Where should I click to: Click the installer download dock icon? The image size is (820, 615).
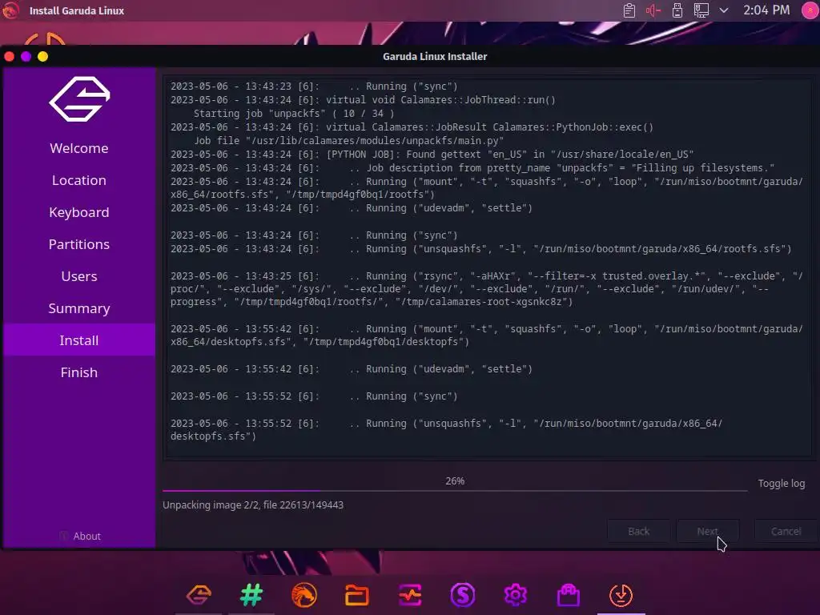621,595
